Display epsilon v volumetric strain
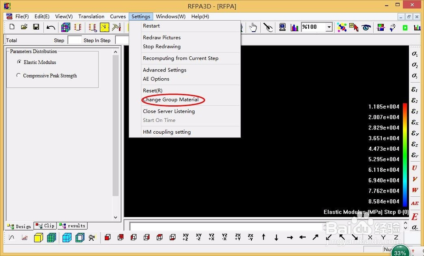 [x=415, y=155]
